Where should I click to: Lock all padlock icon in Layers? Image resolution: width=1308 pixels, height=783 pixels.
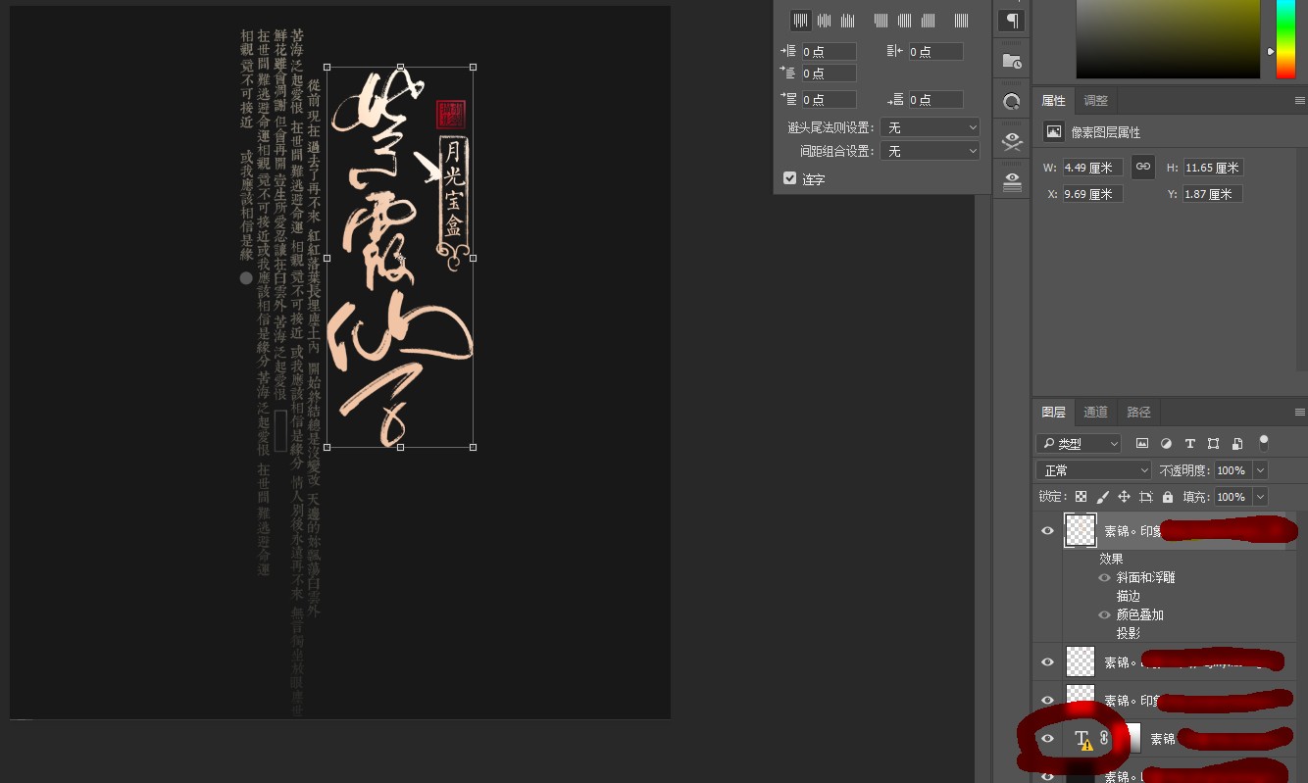coord(1167,497)
